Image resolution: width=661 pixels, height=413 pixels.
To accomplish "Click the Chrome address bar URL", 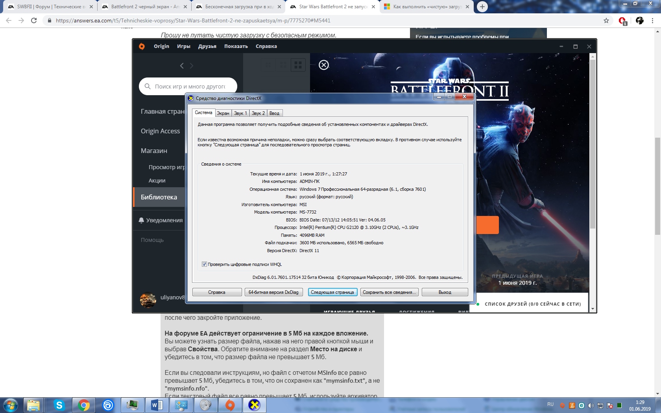I will point(193,20).
